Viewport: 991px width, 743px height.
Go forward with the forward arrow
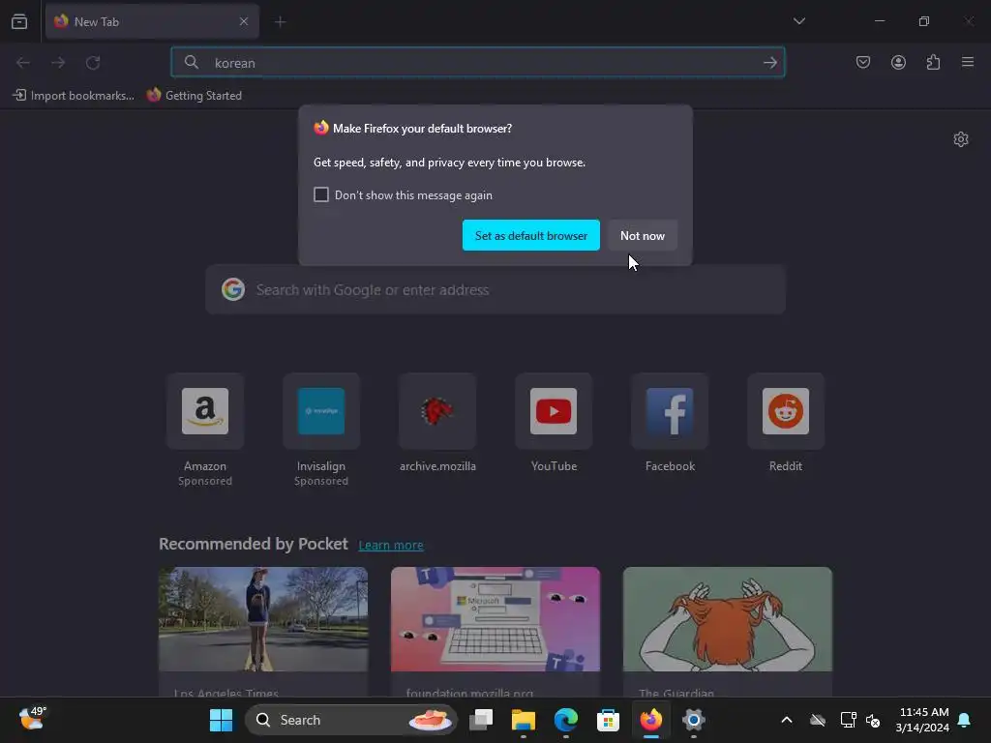[58, 63]
